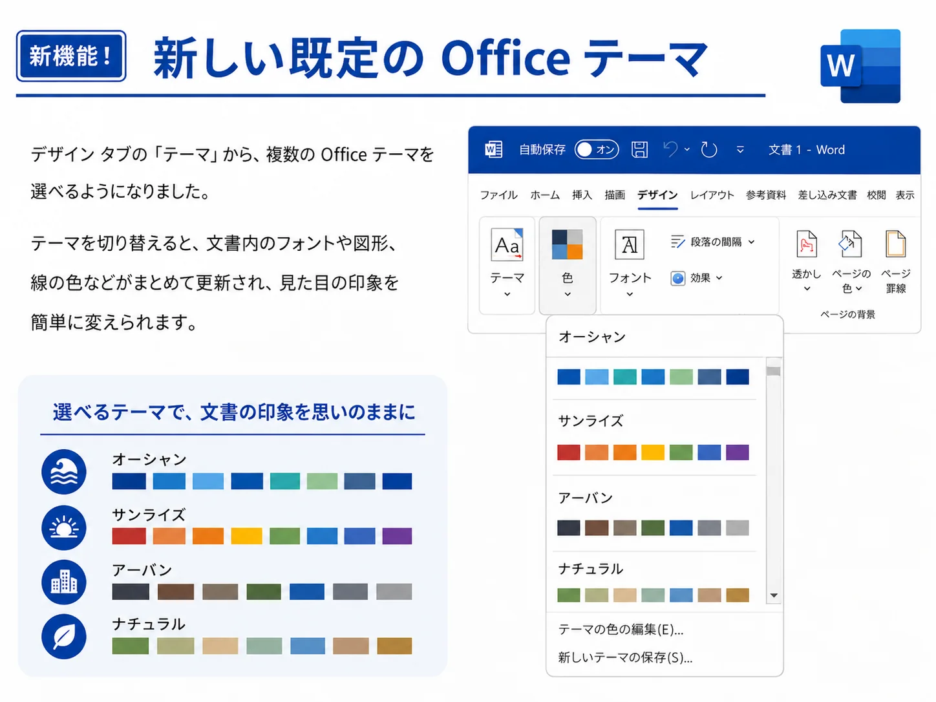Open the undo history dropdown arrow
936x702 pixels.
click(x=687, y=149)
